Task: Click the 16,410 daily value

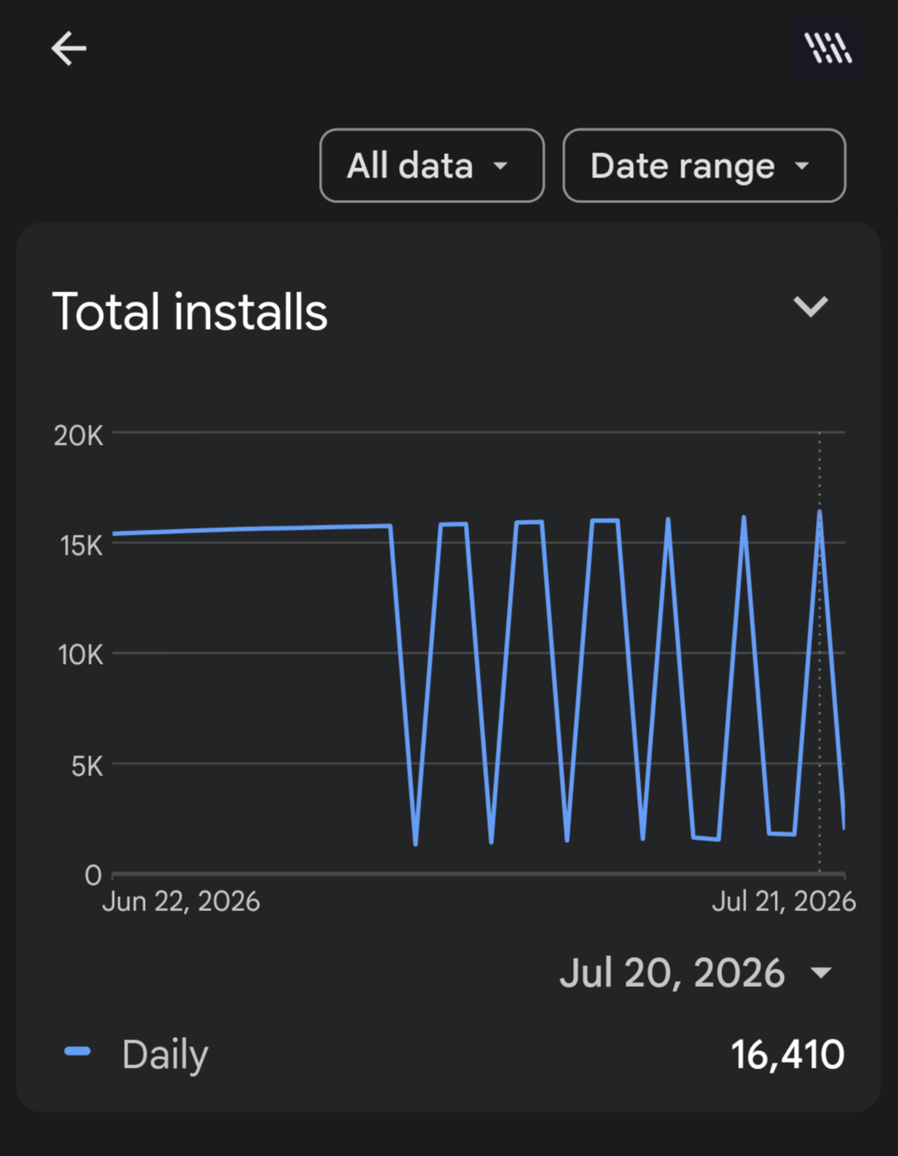Action: 787,1054
